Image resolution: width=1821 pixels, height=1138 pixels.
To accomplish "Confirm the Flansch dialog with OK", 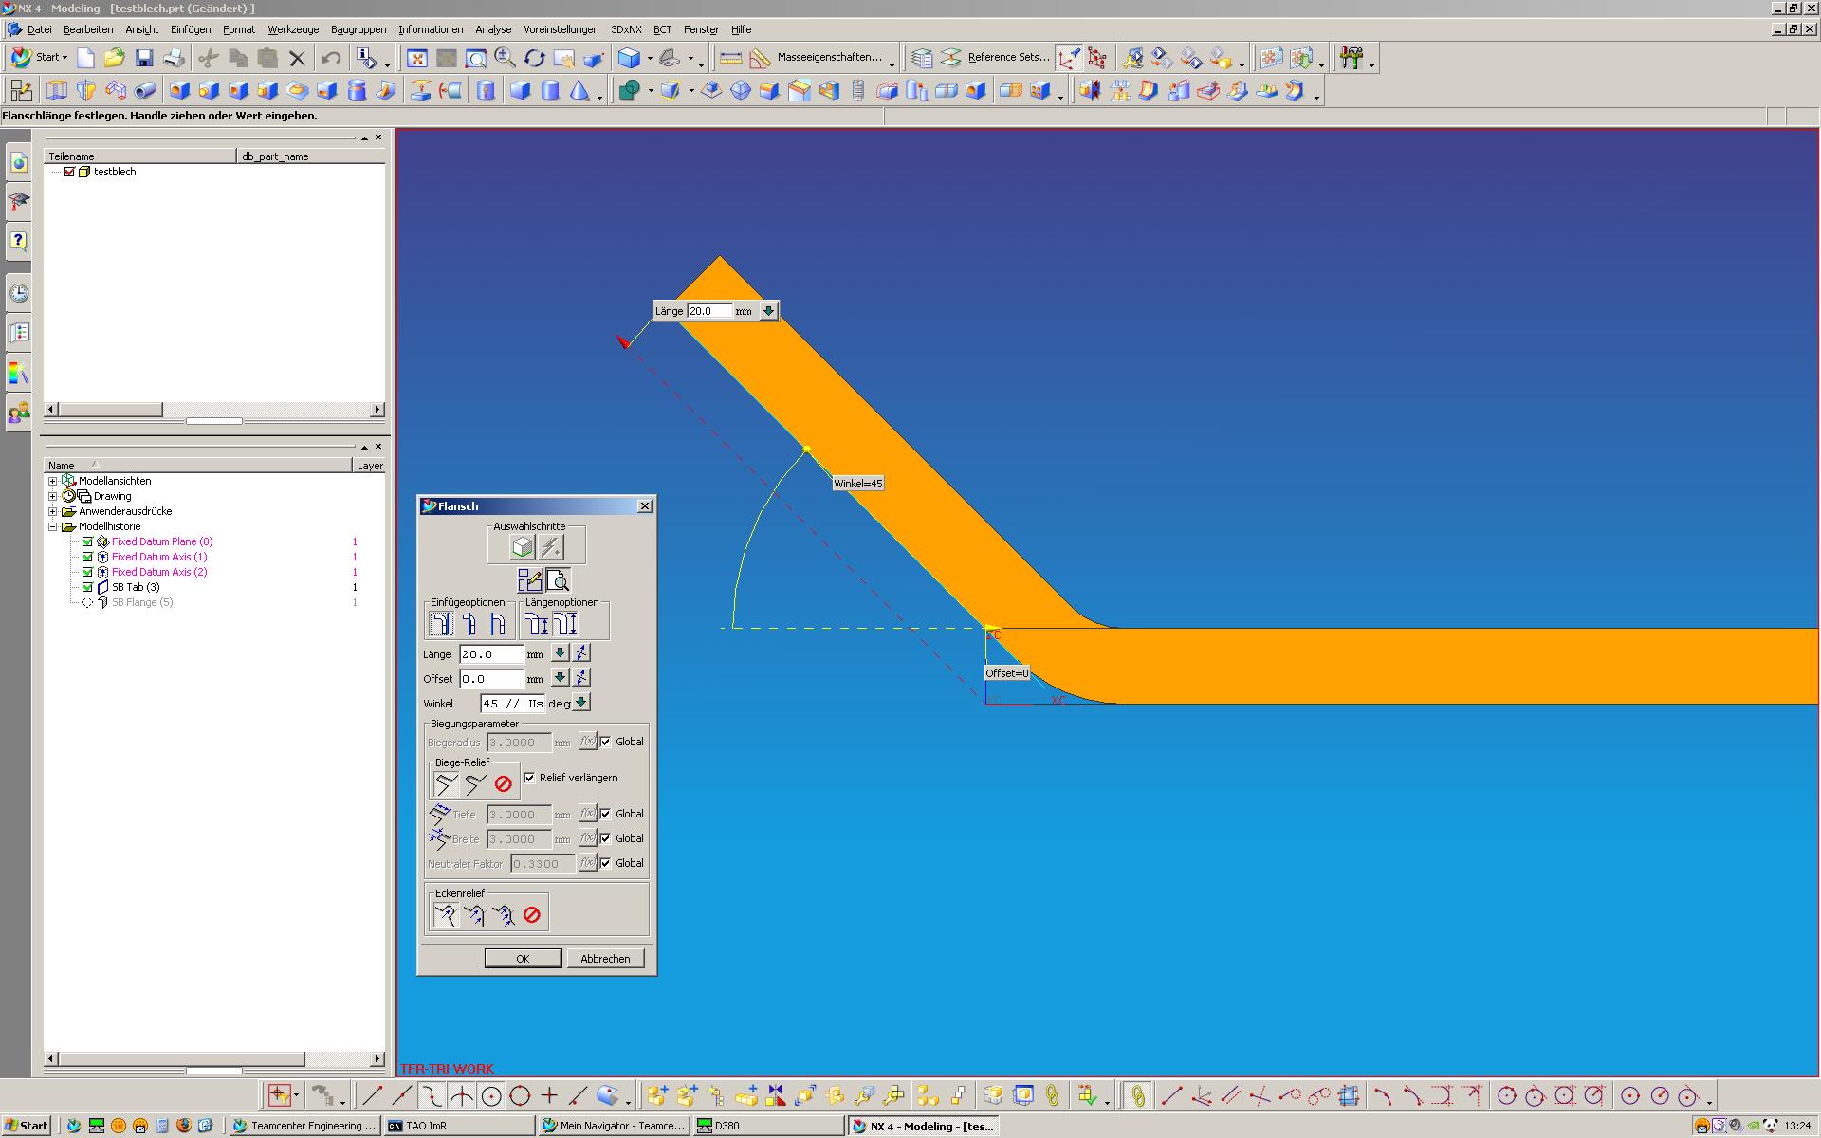I will coord(523,959).
